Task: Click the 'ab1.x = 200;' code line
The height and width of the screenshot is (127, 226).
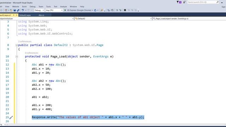Action: click(x=42, y=105)
